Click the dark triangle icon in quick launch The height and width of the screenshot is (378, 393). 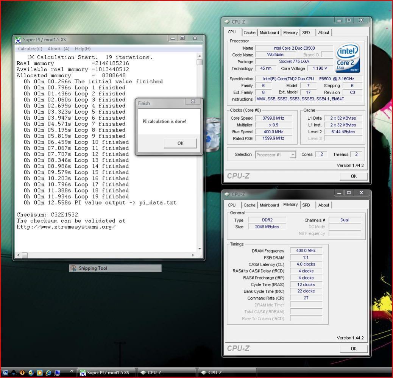14,373
